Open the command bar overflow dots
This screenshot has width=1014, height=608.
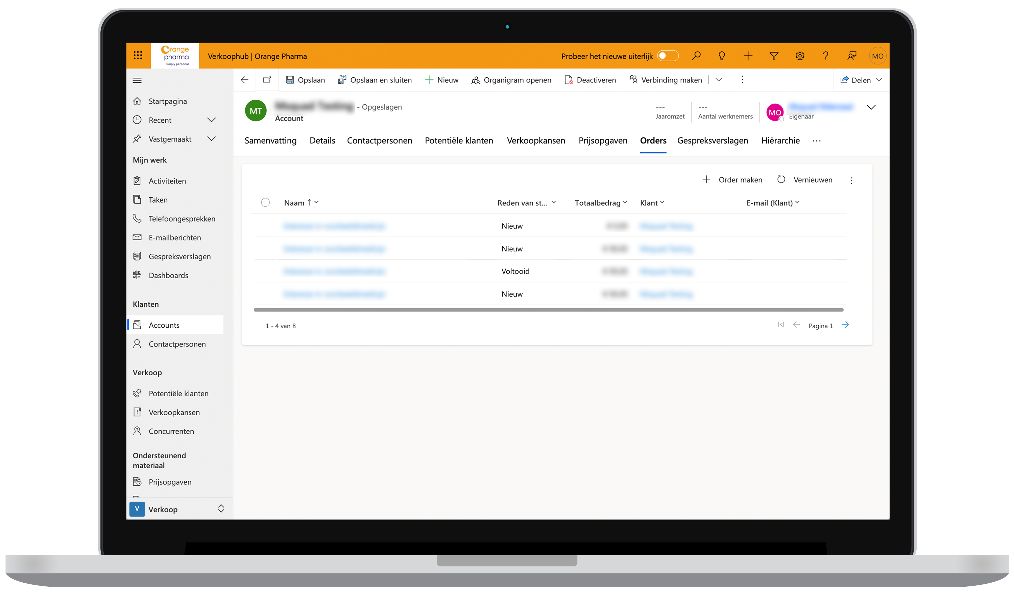[742, 80]
